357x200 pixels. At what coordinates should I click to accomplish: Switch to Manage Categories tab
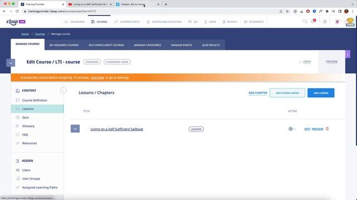point(147,45)
